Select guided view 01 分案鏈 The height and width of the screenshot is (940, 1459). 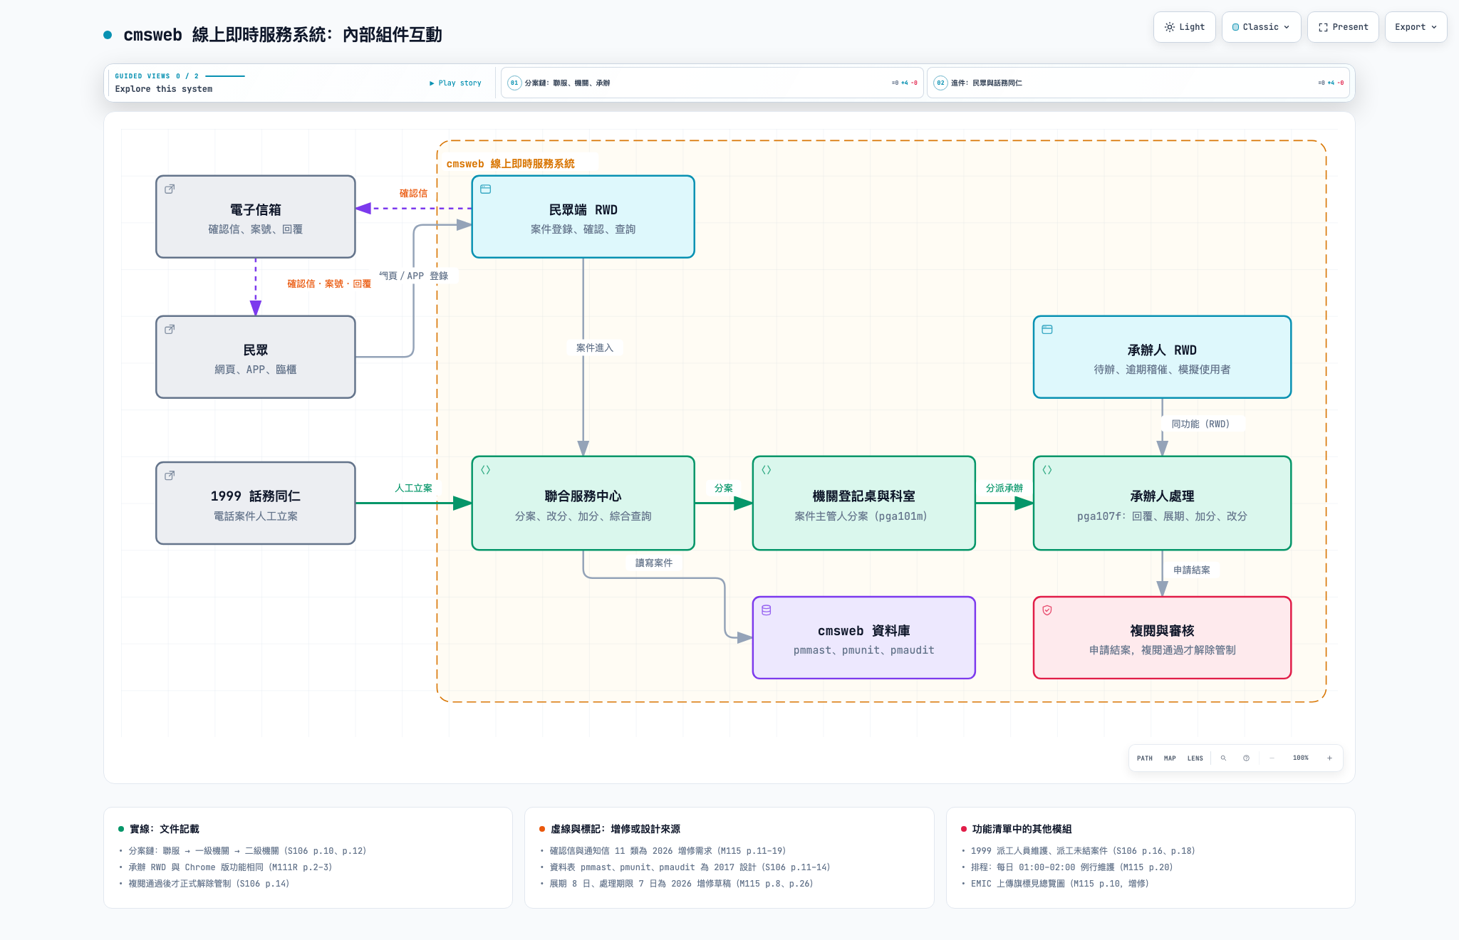click(x=712, y=83)
